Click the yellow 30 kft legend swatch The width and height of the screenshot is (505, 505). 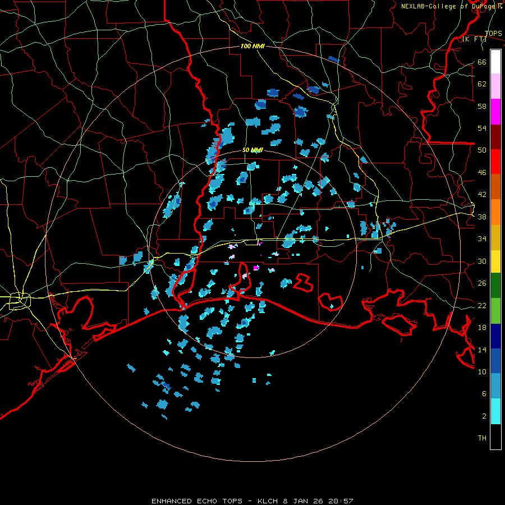(495, 261)
